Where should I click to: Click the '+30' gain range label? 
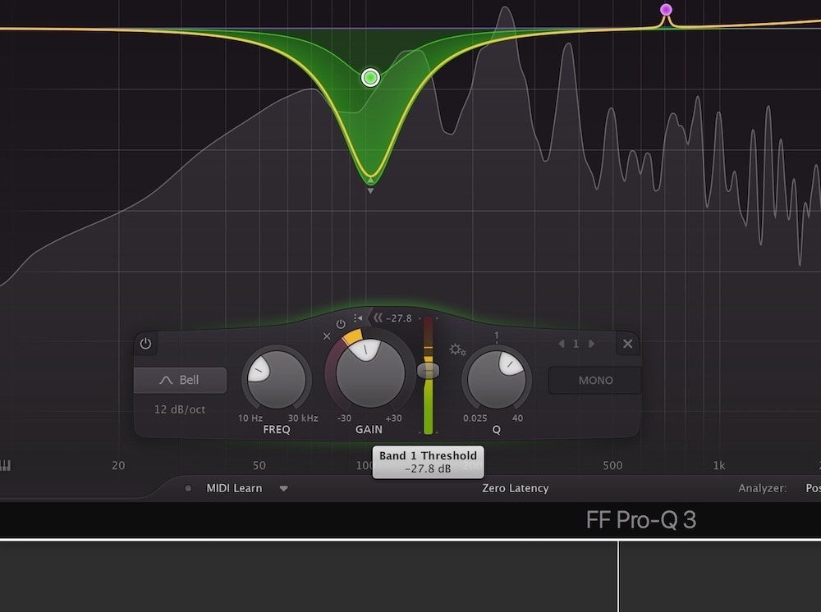(393, 418)
